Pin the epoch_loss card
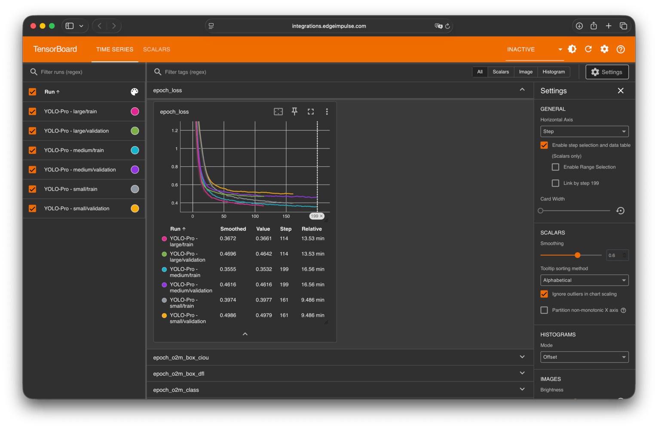Viewport: 658px width, 429px height. 294,112
